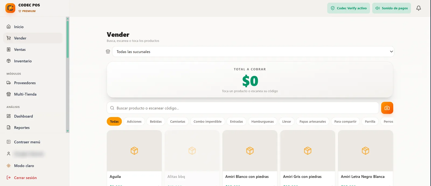Click the Reportes document icon
This screenshot has height=186, width=431.
(x=9, y=128)
